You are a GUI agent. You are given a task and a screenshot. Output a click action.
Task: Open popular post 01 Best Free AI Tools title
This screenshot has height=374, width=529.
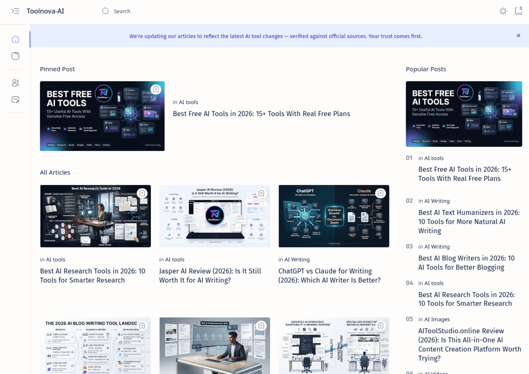[x=465, y=174]
